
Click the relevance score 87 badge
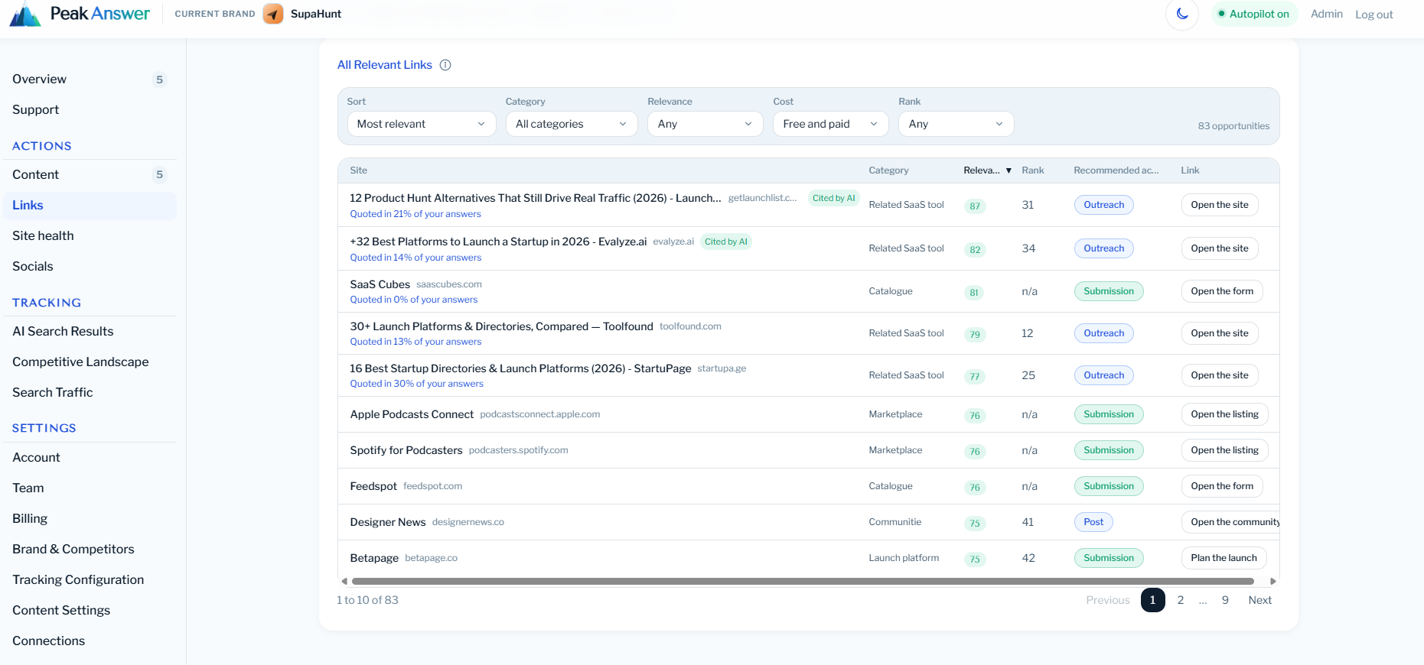(x=975, y=206)
